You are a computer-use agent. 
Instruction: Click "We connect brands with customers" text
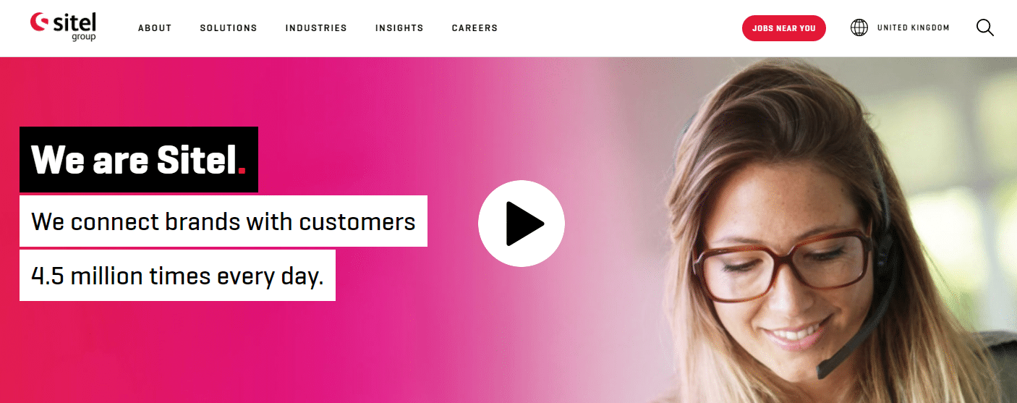224,221
